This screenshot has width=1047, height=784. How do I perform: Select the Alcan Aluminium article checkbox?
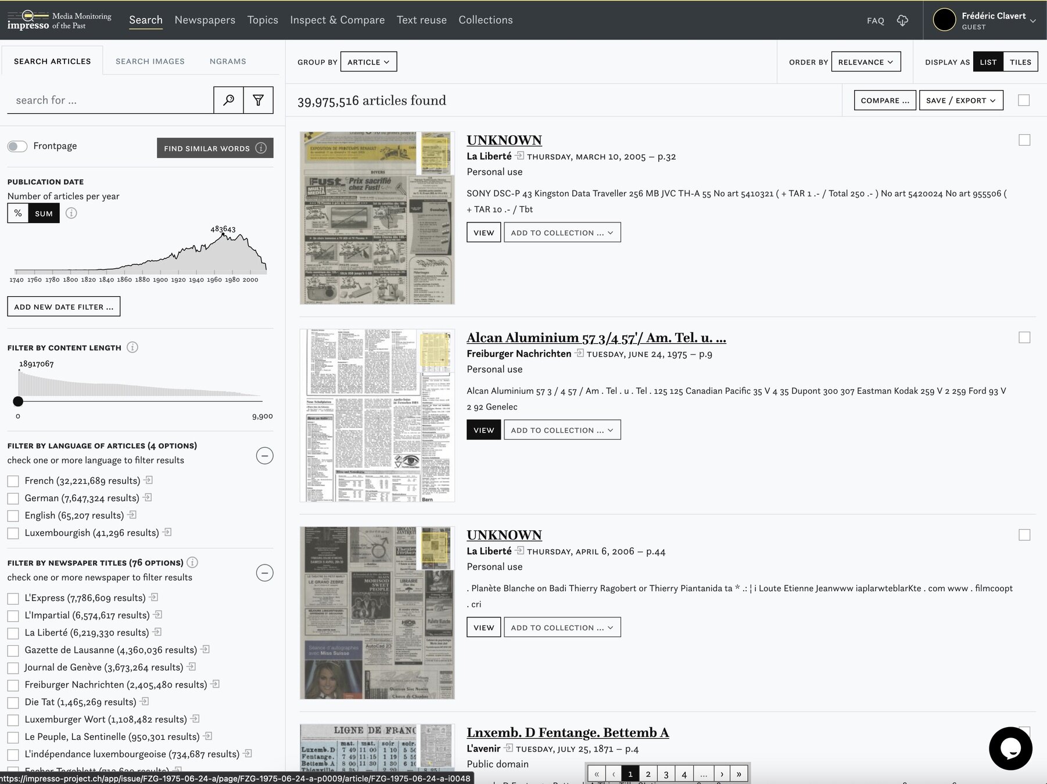[x=1024, y=337]
